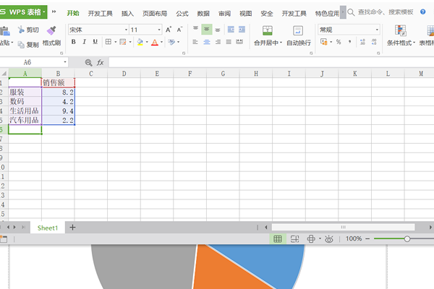The height and width of the screenshot is (289, 434).
Task: Click the justify alignment icon
Action: (x=229, y=42)
